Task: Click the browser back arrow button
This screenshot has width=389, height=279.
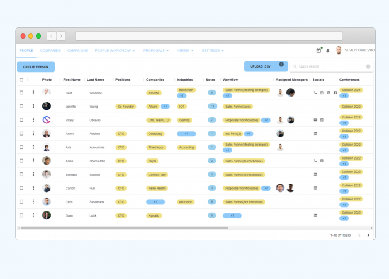Action: click(52, 36)
